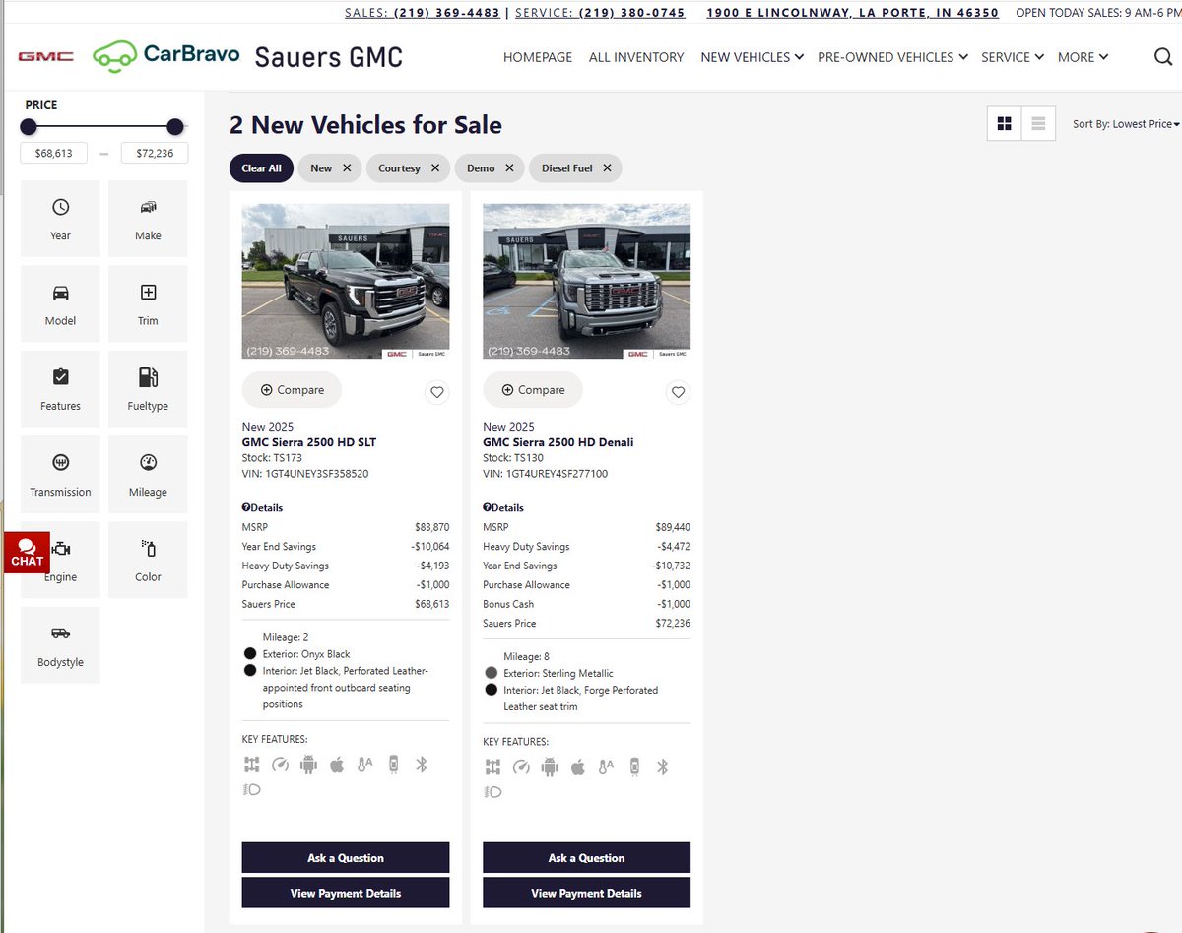Expand the New Vehicles menu
The width and height of the screenshot is (1182, 933).
coord(752,57)
